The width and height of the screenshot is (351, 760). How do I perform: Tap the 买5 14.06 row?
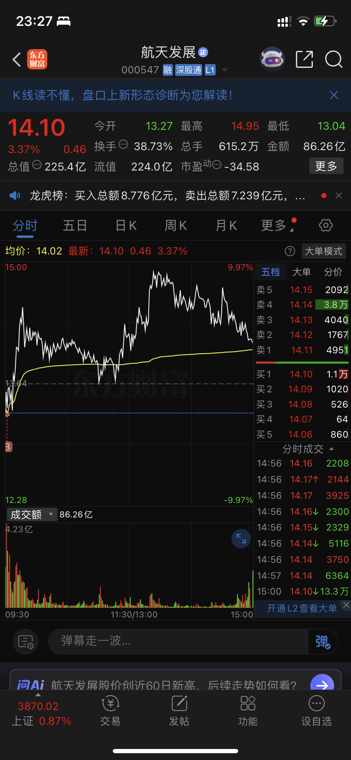click(x=302, y=434)
